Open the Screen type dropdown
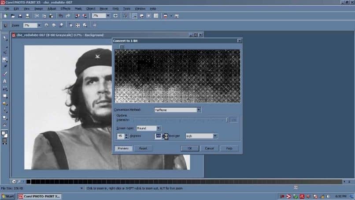This screenshot has height=200, width=355. pos(159,128)
